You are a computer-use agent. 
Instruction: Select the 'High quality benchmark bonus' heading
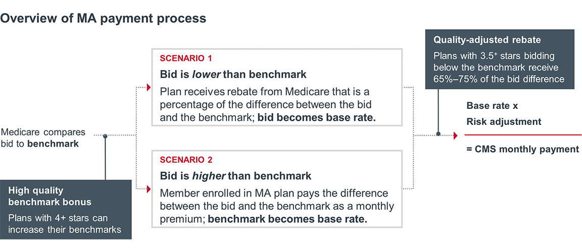(50, 197)
